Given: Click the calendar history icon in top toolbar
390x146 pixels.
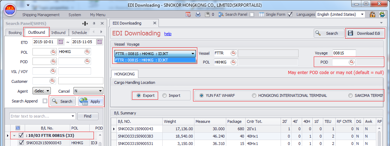Looking at the screenshot, I should click(188, 15).
